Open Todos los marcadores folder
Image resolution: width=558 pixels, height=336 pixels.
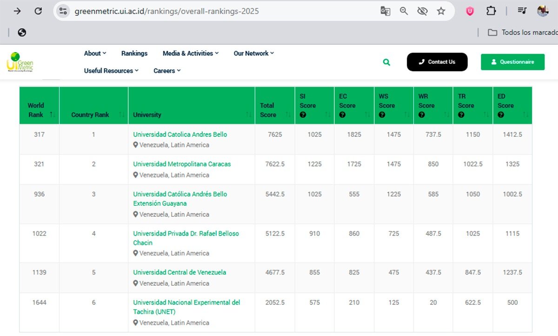[522, 32]
